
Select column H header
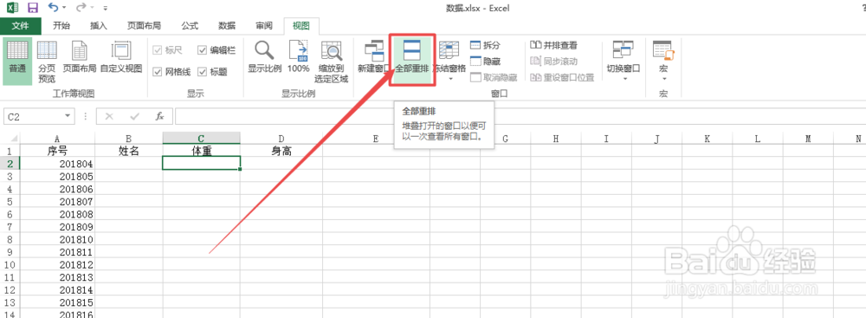pos(556,139)
